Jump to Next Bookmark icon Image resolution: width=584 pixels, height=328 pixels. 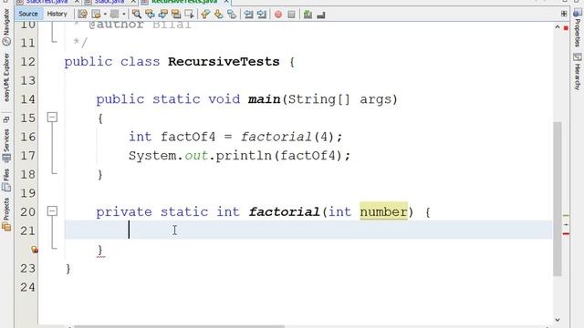pyautogui.click(x=219, y=15)
